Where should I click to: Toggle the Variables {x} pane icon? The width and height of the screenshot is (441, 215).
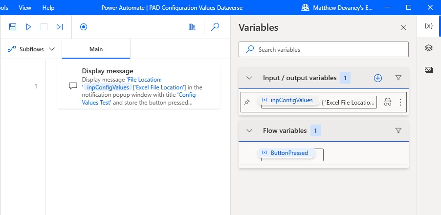tap(429, 26)
